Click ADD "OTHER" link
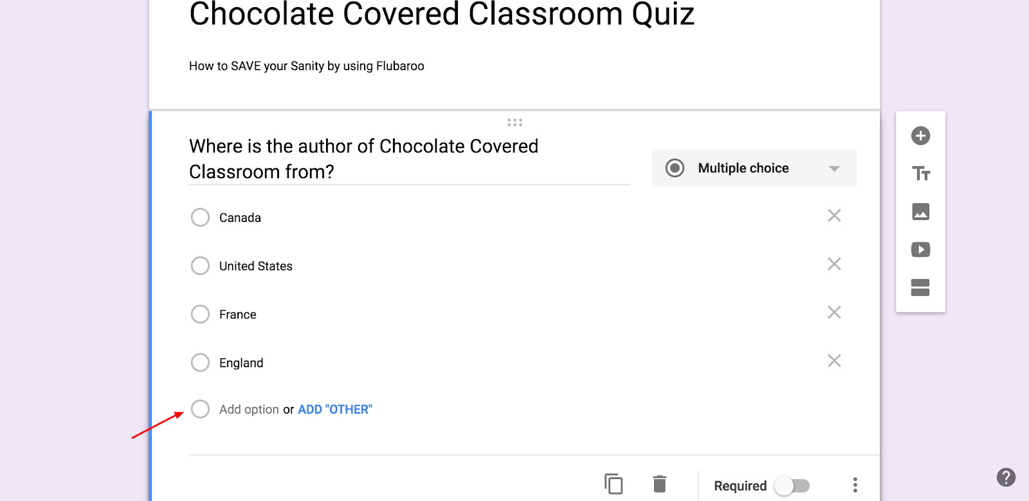The width and height of the screenshot is (1029, 501). tap(335, 410)
